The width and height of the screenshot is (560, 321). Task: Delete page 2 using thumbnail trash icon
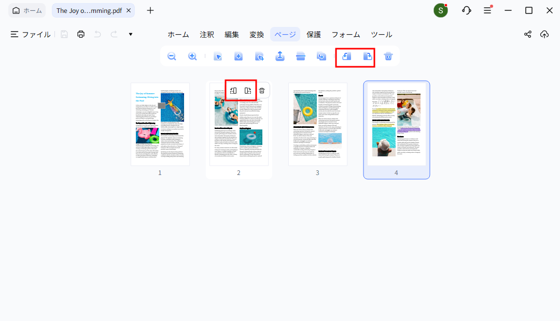tap(262, 91)
